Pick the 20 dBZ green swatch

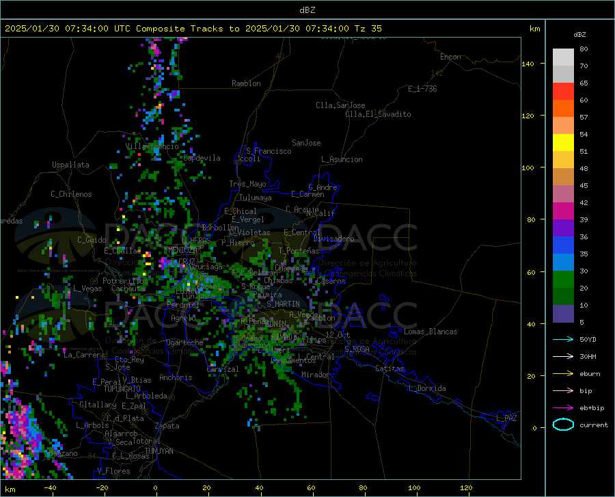pyautogui.click(x=563, y=280)
